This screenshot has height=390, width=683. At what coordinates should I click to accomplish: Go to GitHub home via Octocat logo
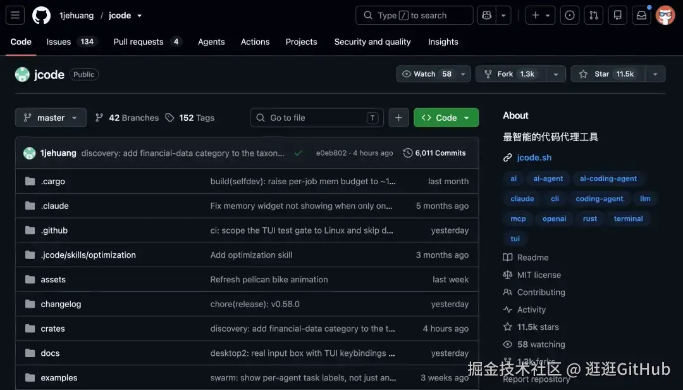coord(41,15)
